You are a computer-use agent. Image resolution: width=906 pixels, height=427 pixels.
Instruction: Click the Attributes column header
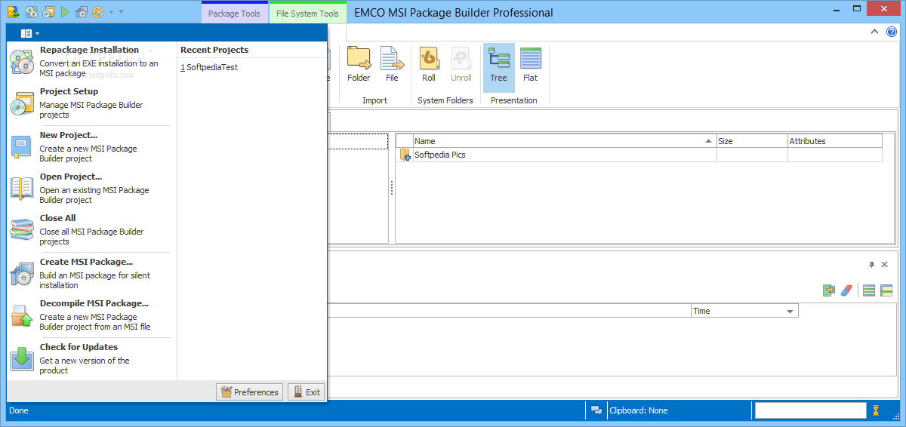pyautogui.click(x=834, y=141)
